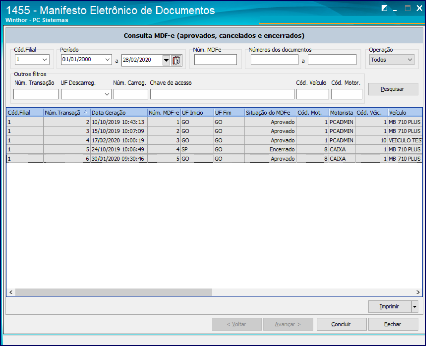Click the second Números dos documentos field

point(332,60)
